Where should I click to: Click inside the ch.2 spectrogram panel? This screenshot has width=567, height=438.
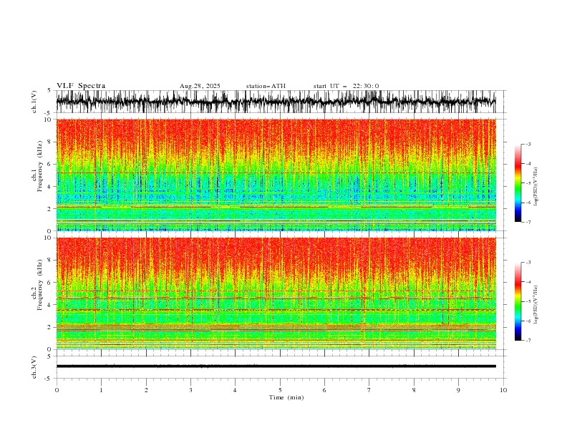[276, 293]
